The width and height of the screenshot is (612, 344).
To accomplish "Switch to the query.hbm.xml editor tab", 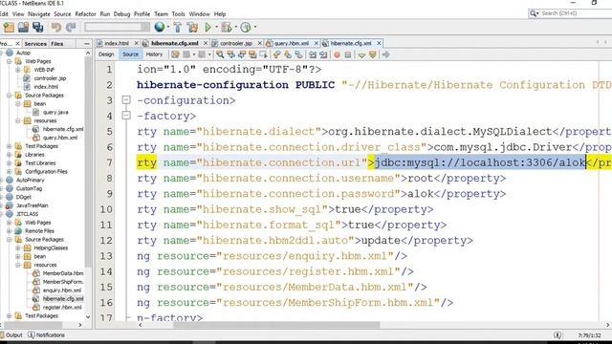I will coord(292,43).
